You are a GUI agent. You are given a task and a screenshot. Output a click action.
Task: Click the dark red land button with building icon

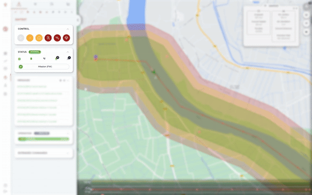coord(48,38)
